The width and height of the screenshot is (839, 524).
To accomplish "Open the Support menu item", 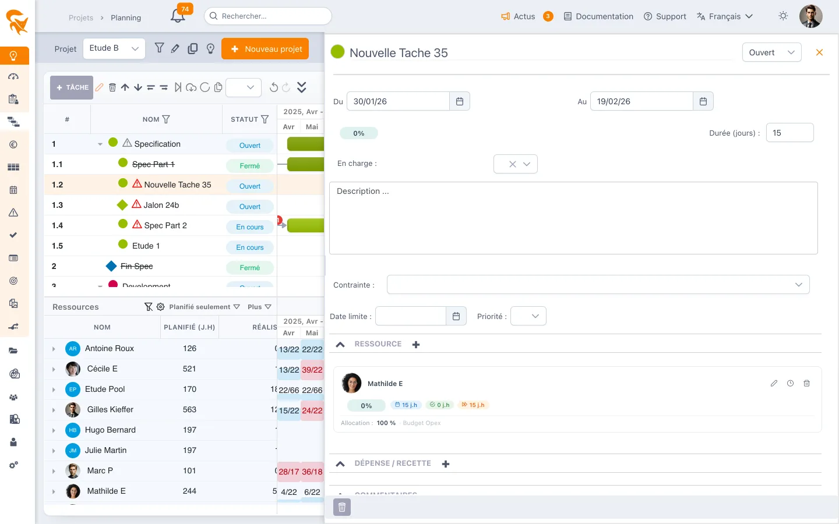I will [x=665, y=16].
